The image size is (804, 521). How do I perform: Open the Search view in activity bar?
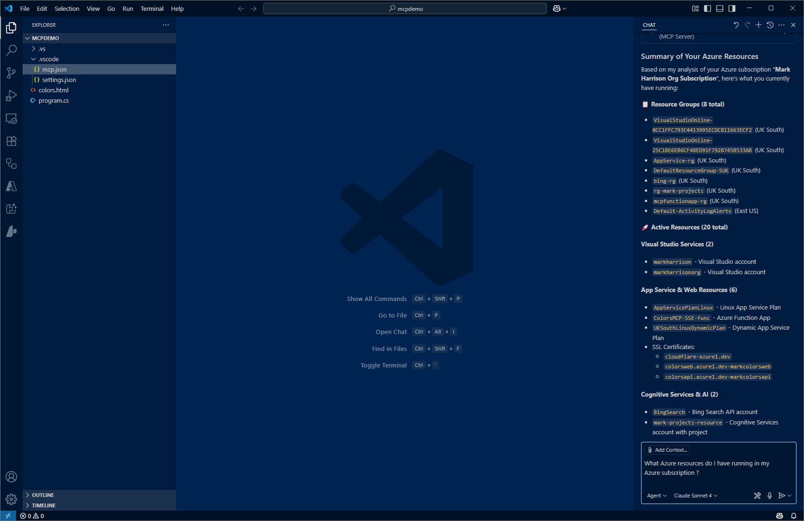pos(11,50)
